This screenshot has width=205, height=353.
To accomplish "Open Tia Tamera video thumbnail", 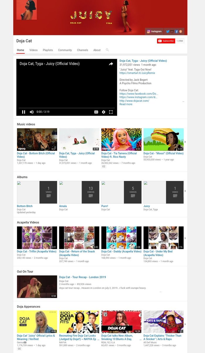I will coord(121,139).
